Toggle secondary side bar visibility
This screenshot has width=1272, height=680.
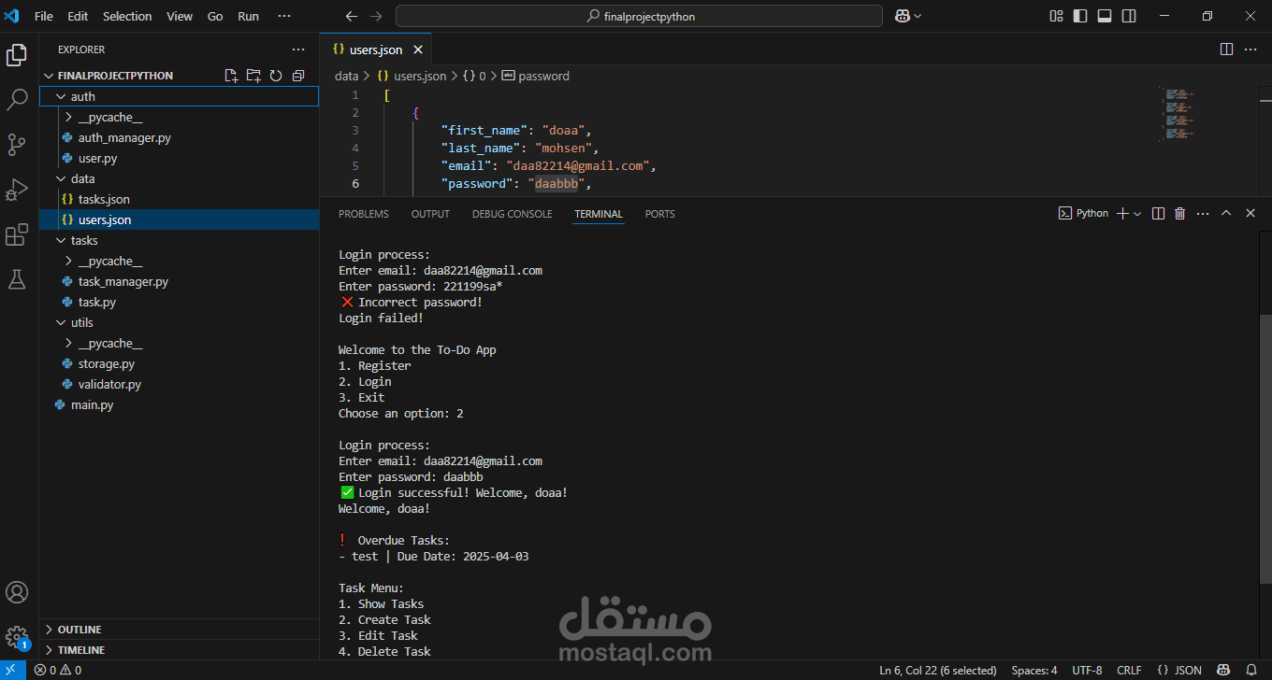[1129, 16]
